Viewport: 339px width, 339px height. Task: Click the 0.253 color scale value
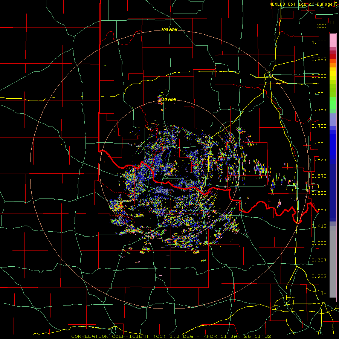coord(319,276)
